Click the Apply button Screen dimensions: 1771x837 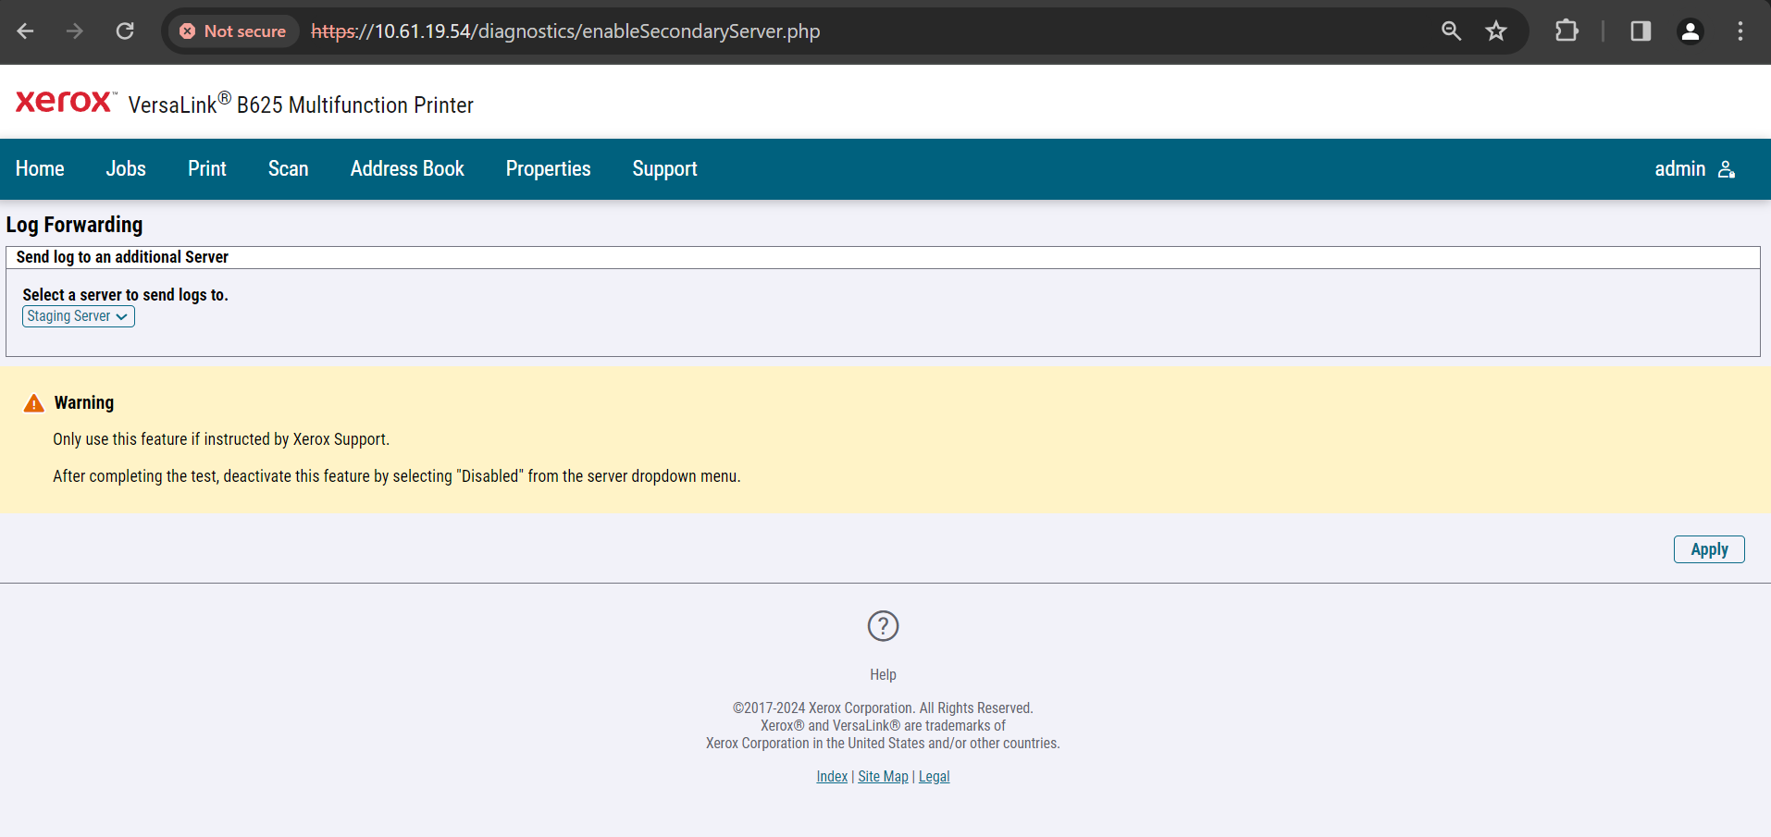point(1709,549)
